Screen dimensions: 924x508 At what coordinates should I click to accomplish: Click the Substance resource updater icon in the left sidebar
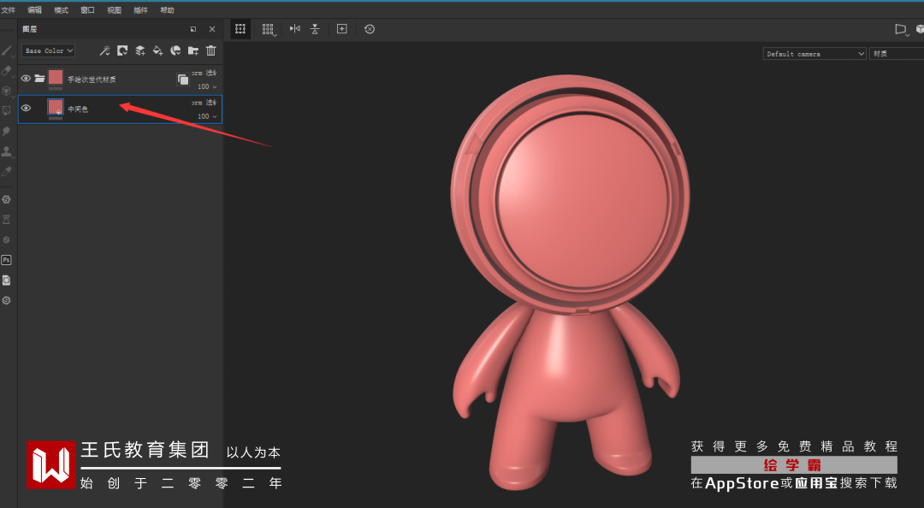(7, 199)
